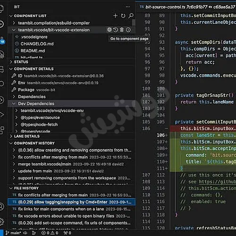Open Accounts menu in activity bar

coord(1,207)
